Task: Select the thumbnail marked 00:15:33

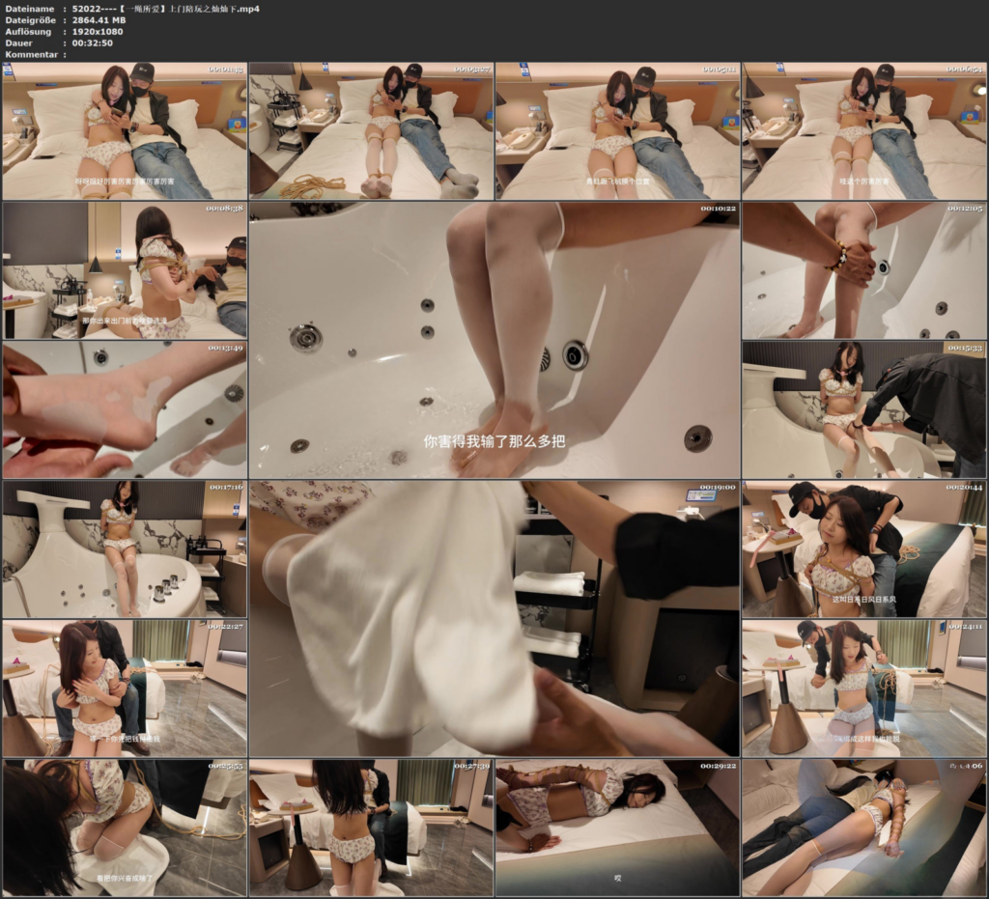Action: point(864,409)
